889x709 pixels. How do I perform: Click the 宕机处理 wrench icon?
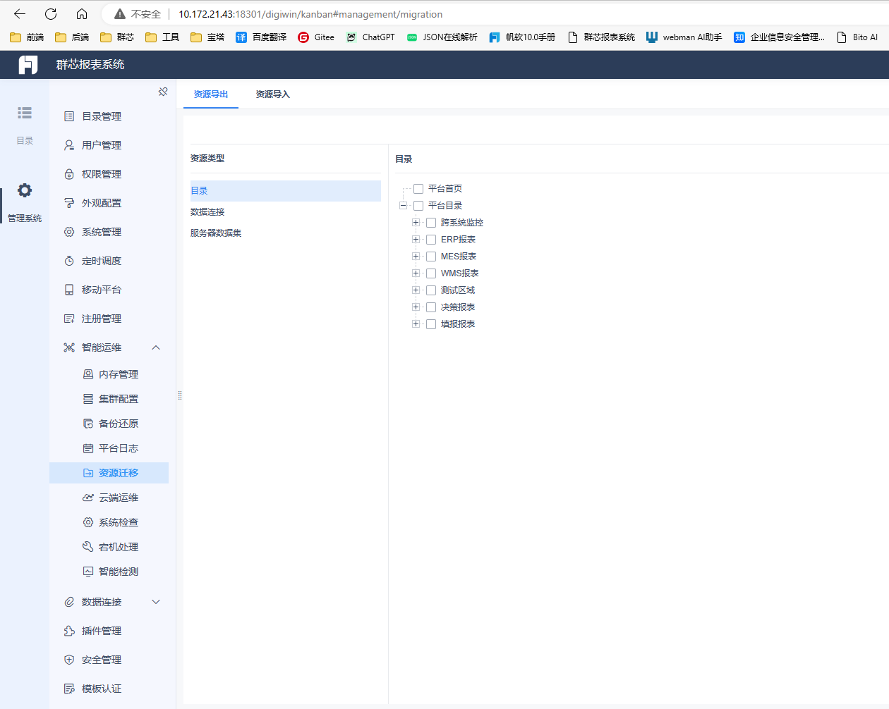(88, 547)
